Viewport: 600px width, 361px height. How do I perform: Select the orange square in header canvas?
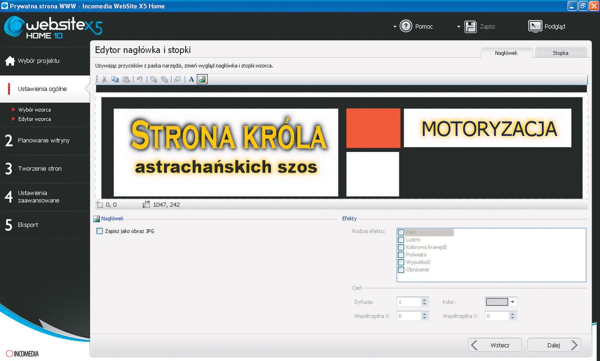[373, 128]
